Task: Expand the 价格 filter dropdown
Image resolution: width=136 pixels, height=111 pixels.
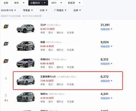Action: point(43,10)
